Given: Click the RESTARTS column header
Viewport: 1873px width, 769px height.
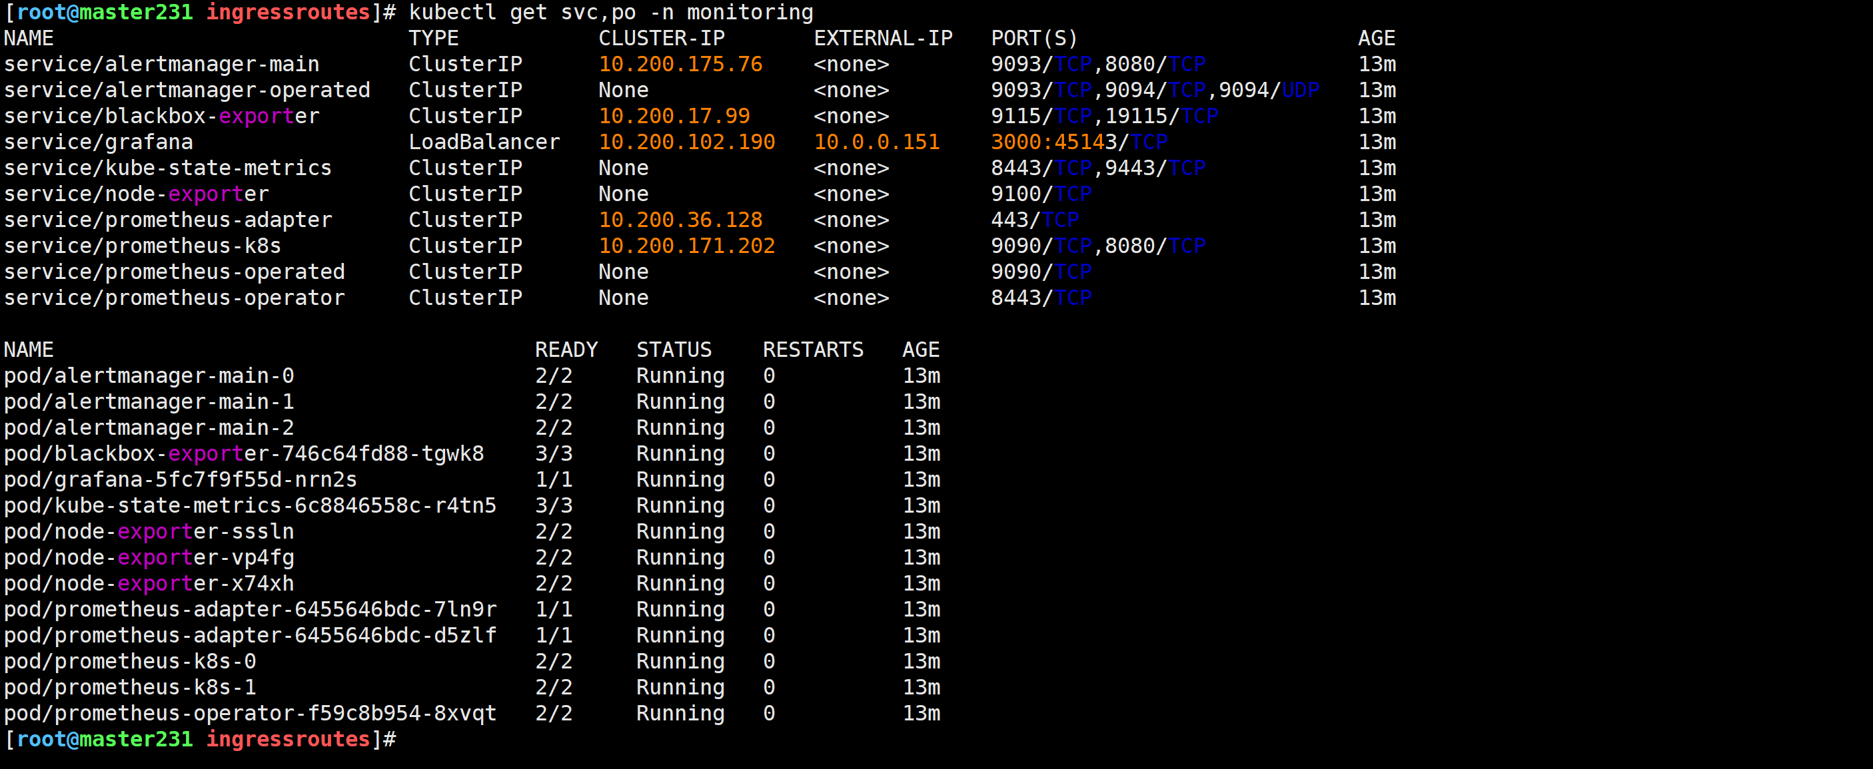Looking at the screenshot, I should [x=813, y=350].
